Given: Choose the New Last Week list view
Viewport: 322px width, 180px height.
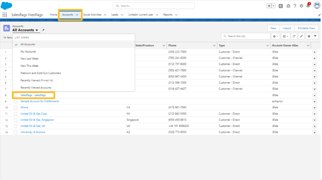Looking at the screenshot, I should 73,59.
